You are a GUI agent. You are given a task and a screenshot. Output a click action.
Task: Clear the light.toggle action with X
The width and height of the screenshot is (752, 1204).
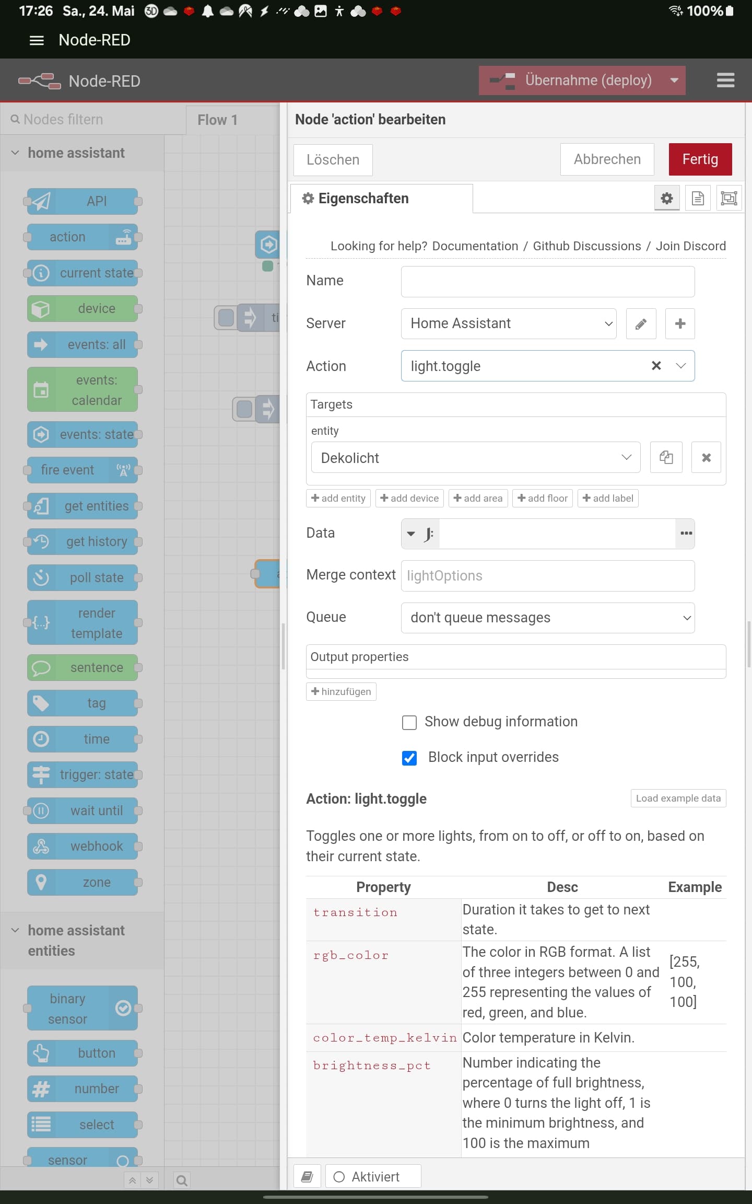point(656,366)
